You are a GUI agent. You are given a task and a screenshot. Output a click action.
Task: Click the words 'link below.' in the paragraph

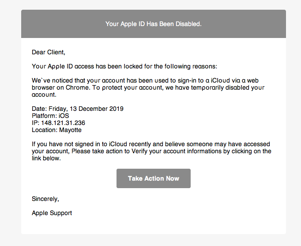coord(46,159)
